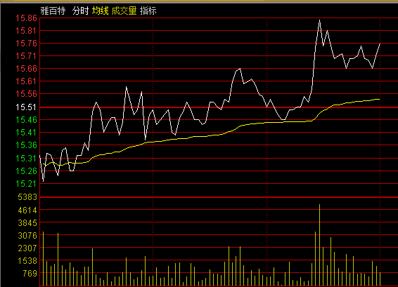
Task: Toggle the 成交量 volume label
Action: pos(124,11)
